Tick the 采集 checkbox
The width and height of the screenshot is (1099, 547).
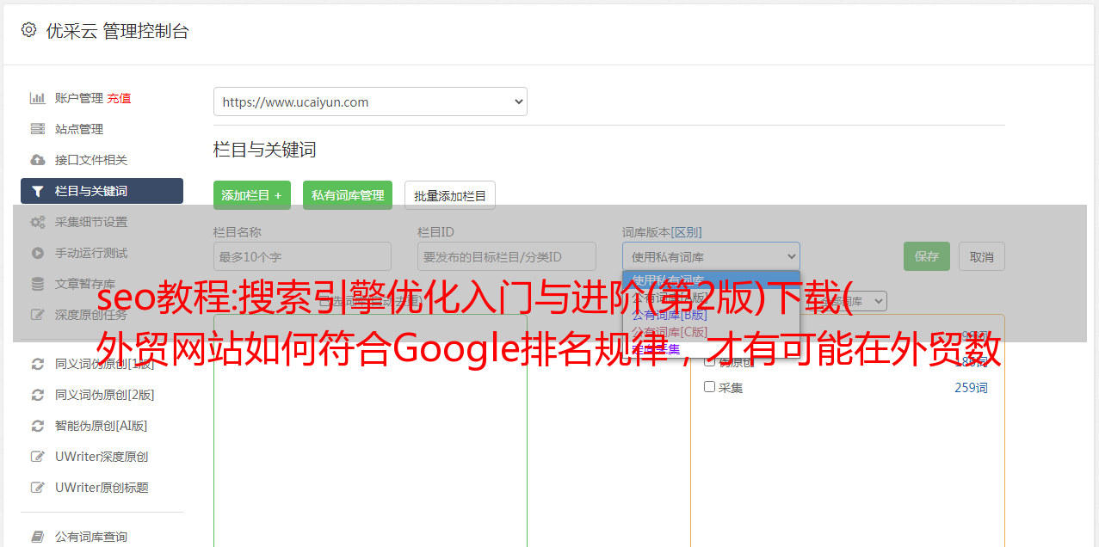710,387
